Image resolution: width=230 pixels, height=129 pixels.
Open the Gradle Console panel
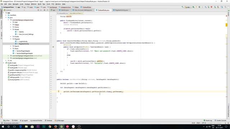pyautogui.click(x=220, y=120)
